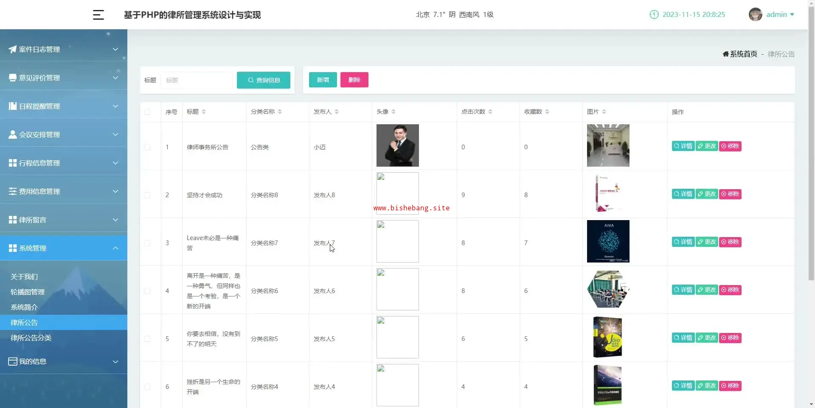Screen dimensions: 815x408
Task: Click the pink 删除 delete button
Action: pos(354,80)
